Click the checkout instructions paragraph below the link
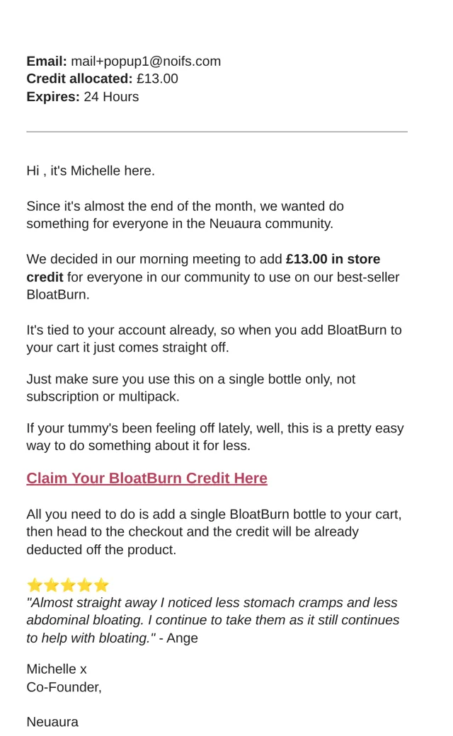 tap(214, 531)
